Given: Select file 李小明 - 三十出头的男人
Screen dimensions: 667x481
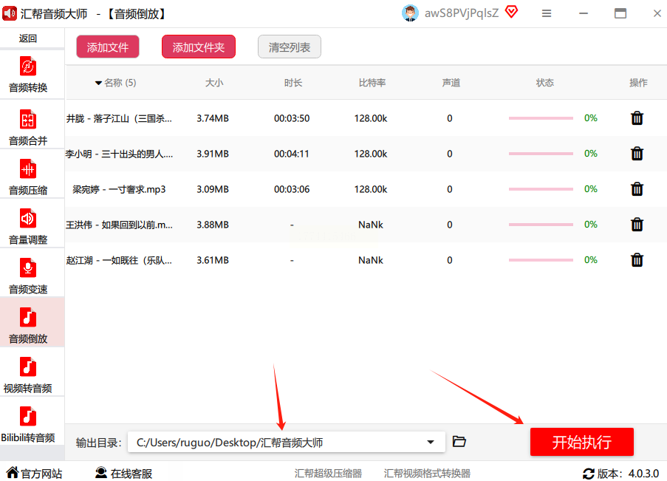Looking at the screenshot, I should coord(119,154).
